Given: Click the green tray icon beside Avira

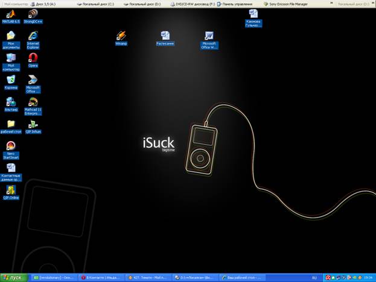Looking at the screenshot, I should coord(333,278).
